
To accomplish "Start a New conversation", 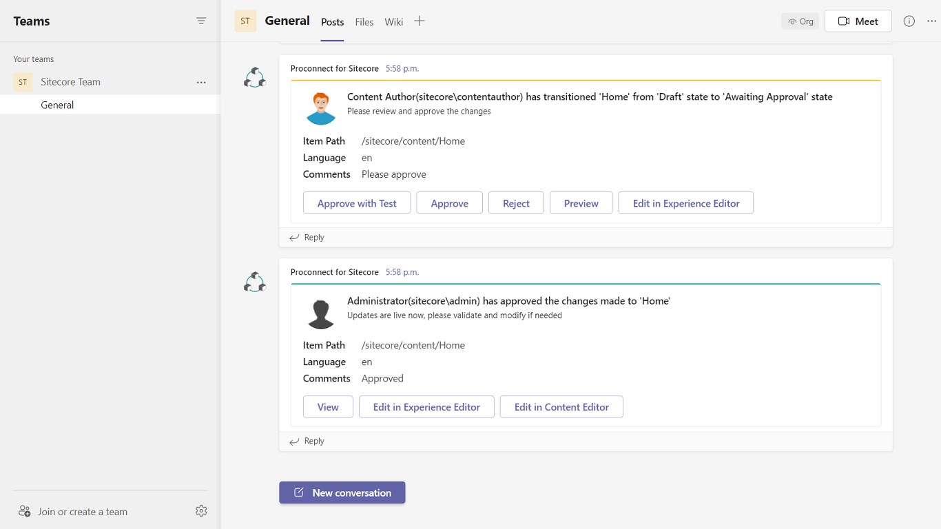I will pyautogui.click(x=342, y=492).
